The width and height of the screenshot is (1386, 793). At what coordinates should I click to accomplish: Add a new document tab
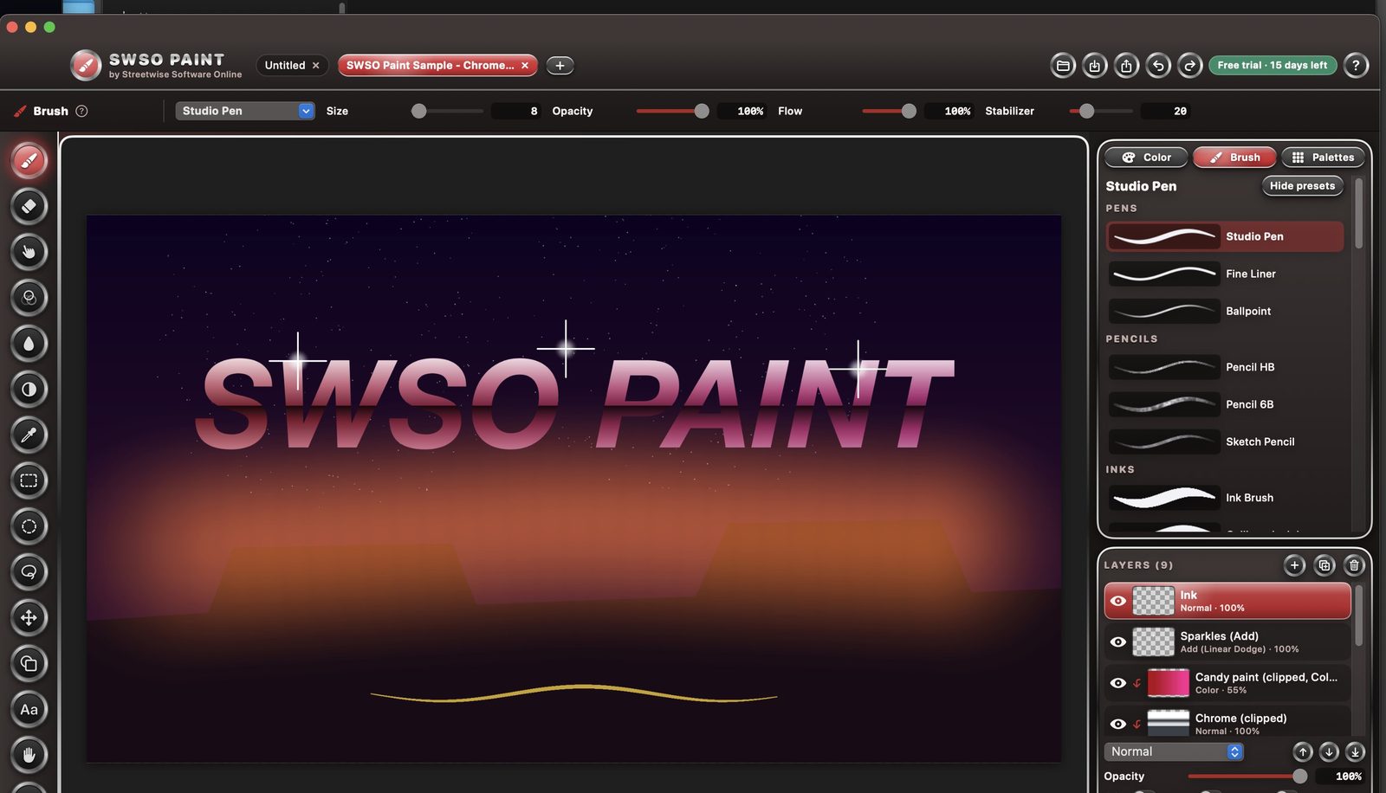(x=560, y=65)
